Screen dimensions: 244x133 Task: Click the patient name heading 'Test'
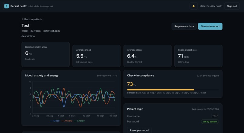[25, 26]
